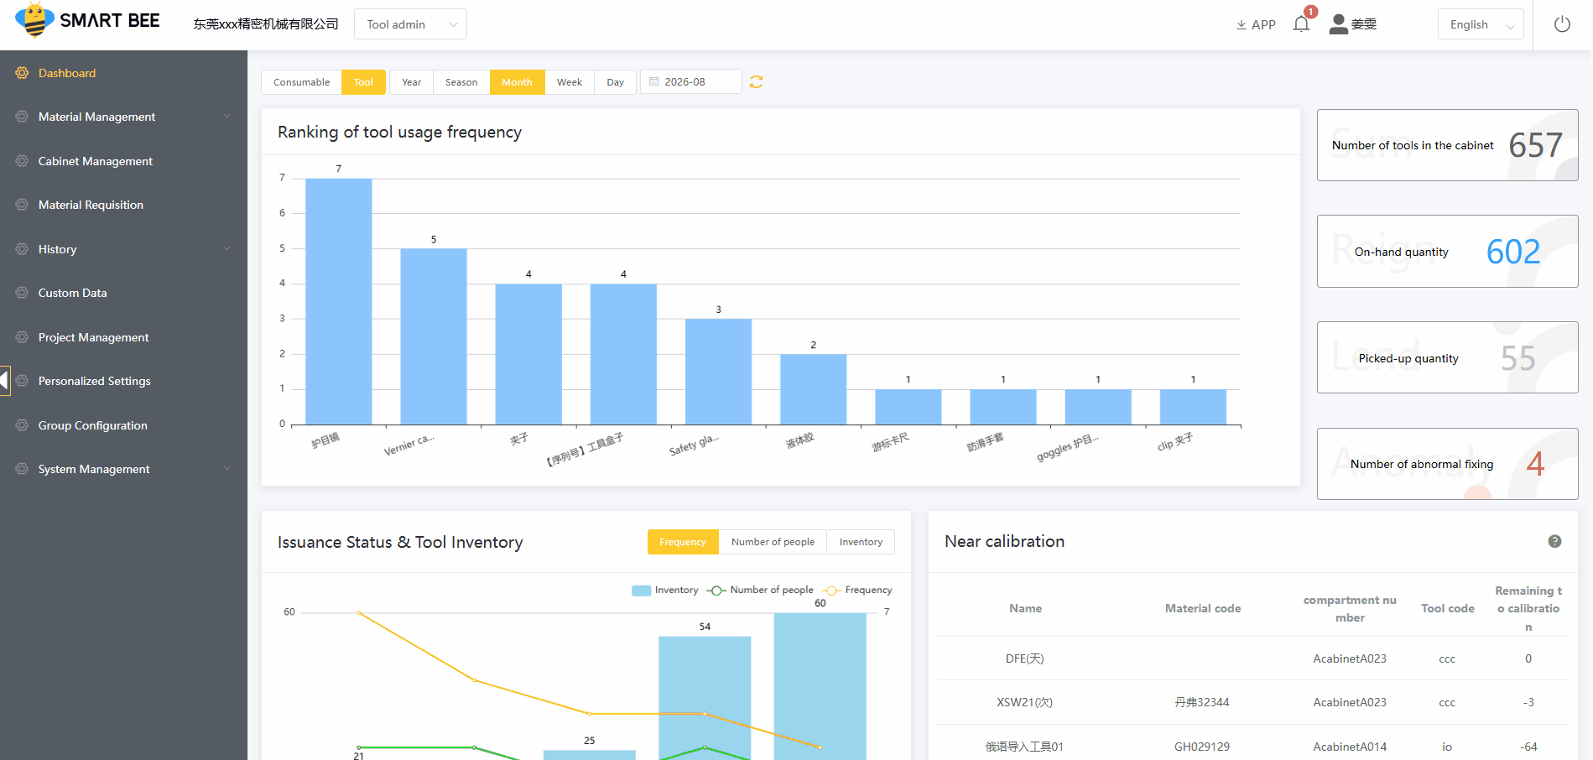Switch the period to Year
Image resolution: width=1593 pixels, height=760 pixels.
[x=411, y=82]
